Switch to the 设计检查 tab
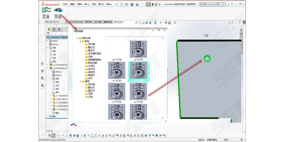The width and height of the screenshot is (284, 142). 98,22
